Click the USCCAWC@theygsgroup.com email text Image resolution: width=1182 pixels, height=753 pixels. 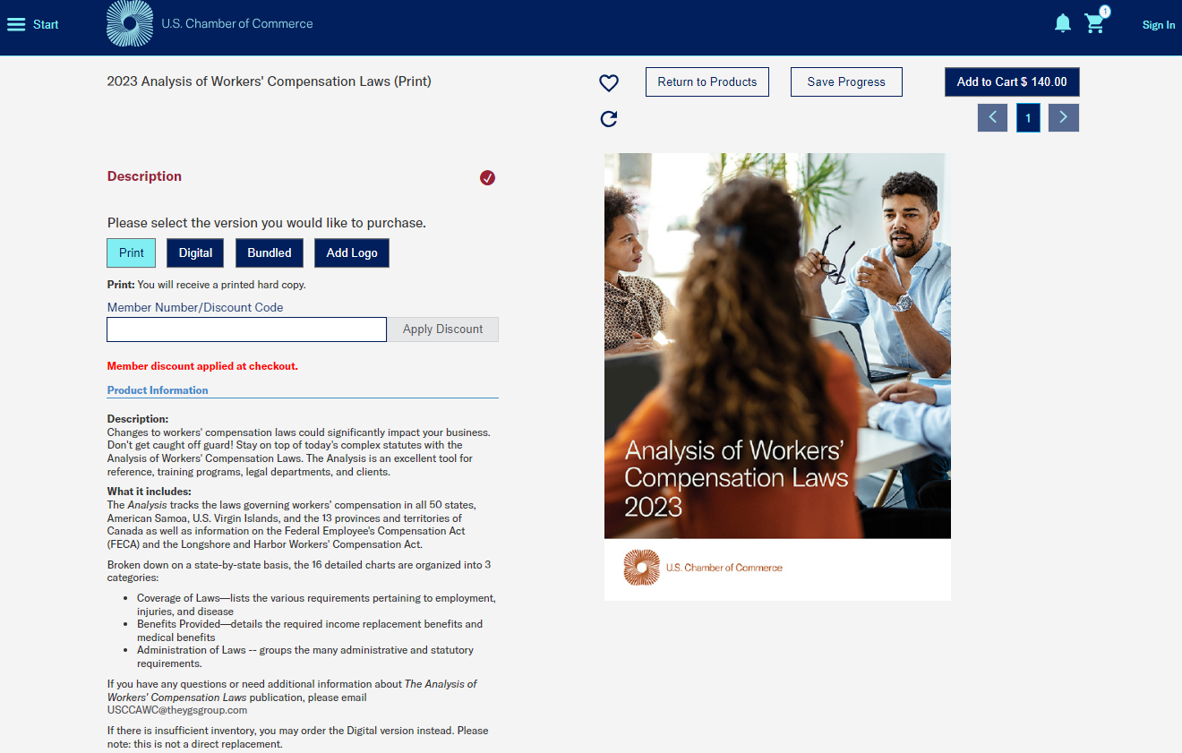(177, 710)
